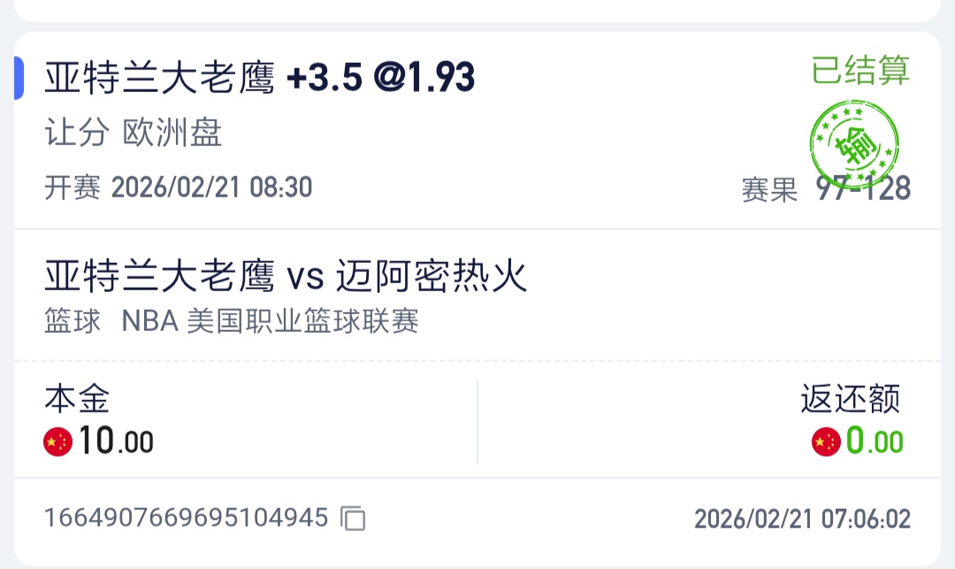Screen dimensions: 955x569
Task: Click the 10.00 stake amount
Action: [x=116, y=441]
